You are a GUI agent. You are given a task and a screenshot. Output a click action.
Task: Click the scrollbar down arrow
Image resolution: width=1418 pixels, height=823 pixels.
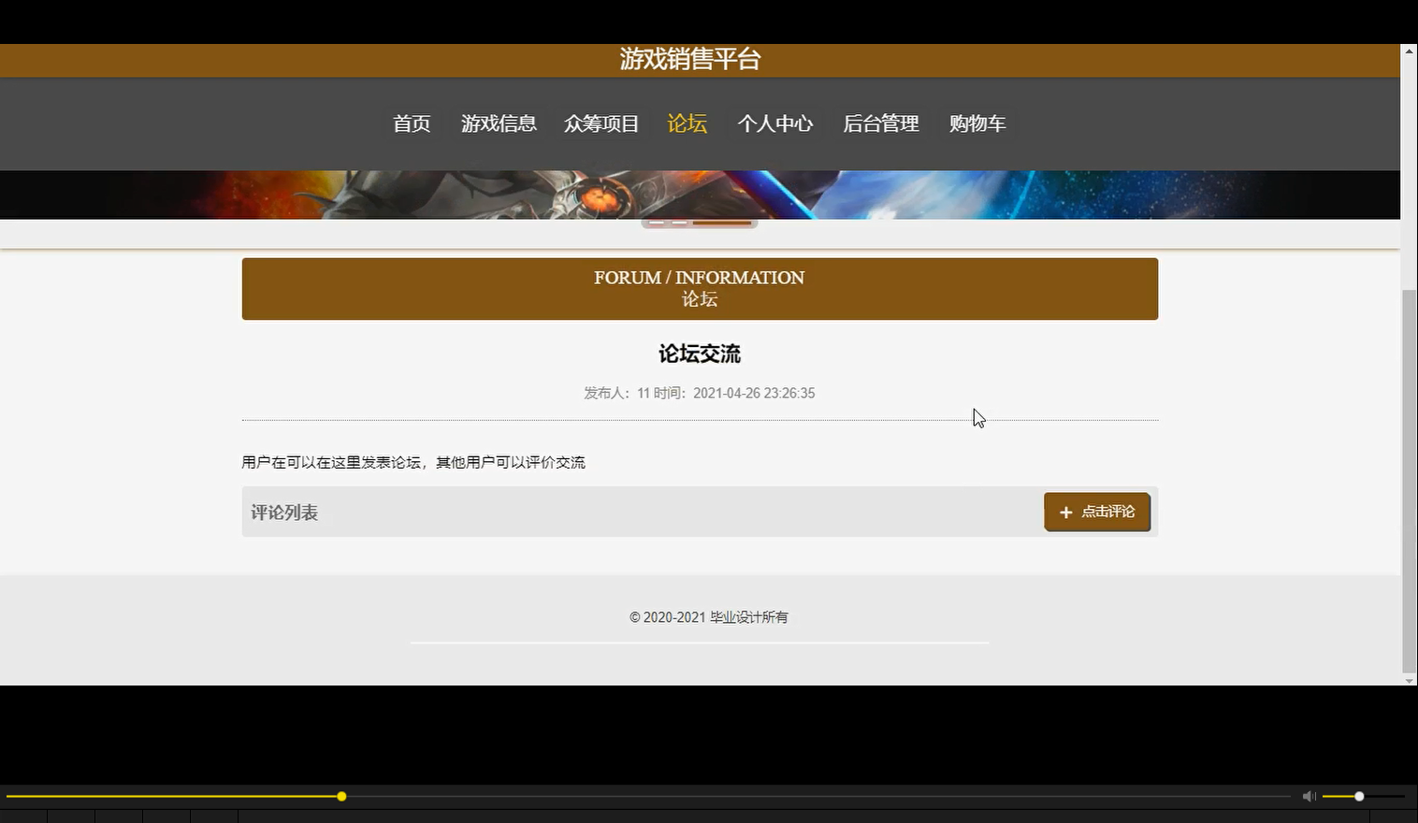click(1410, 682)
